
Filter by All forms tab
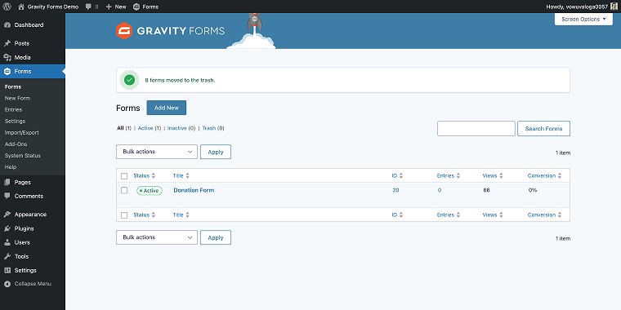coord(120,128)
